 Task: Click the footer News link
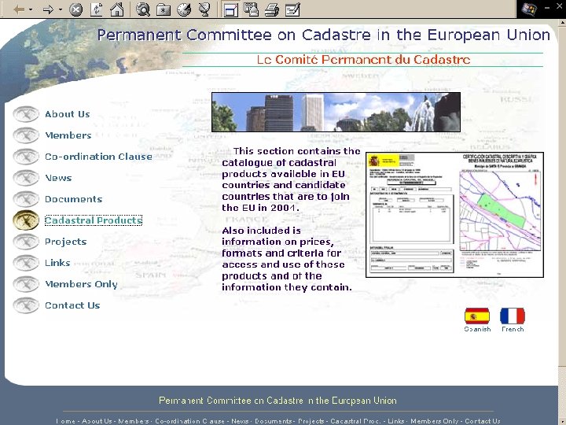pos(240,421)
